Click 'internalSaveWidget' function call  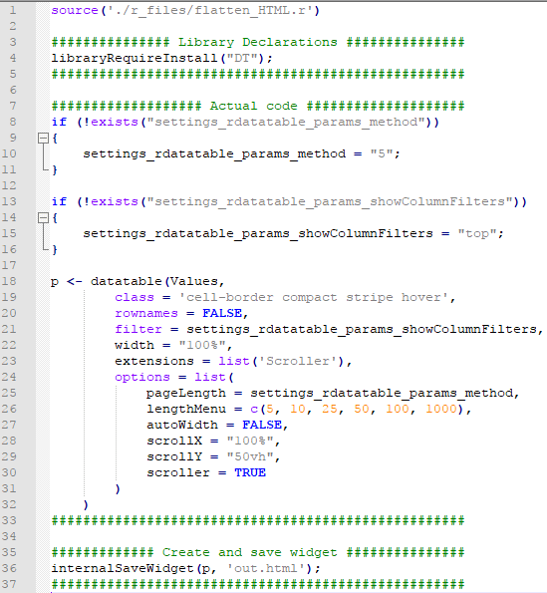tap(123, 568)
